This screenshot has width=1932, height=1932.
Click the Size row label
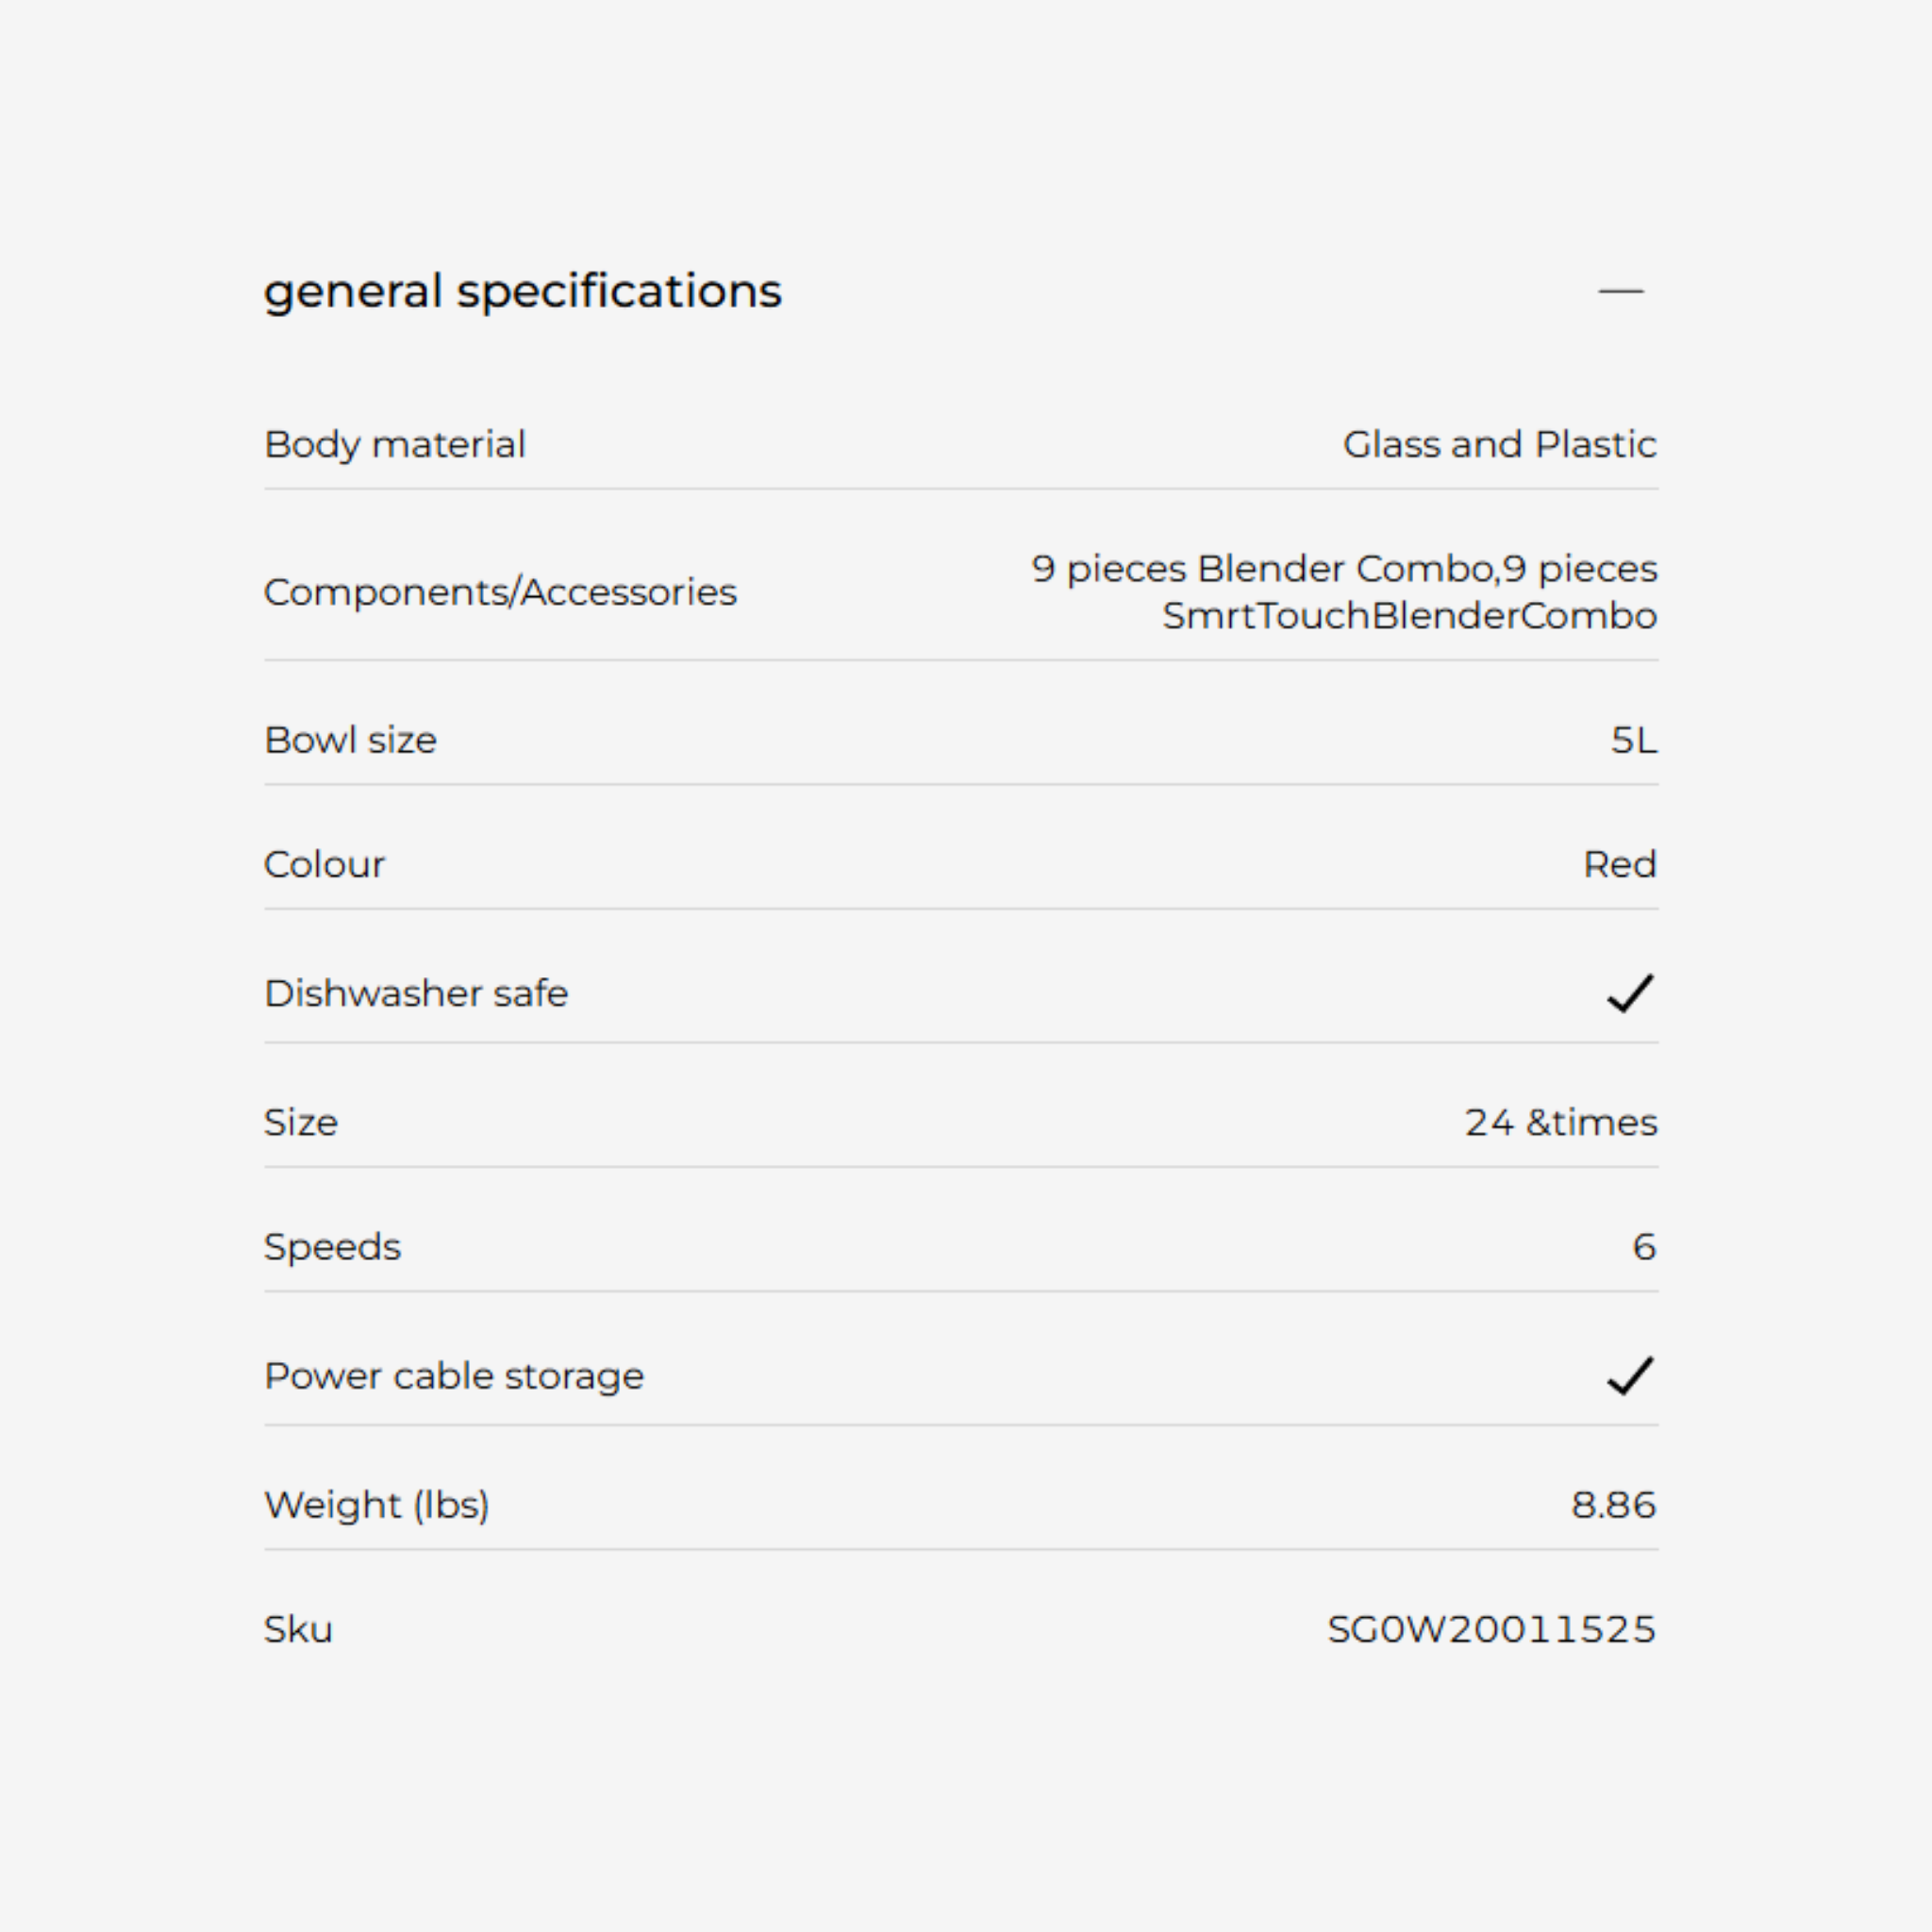(301, 1122)
